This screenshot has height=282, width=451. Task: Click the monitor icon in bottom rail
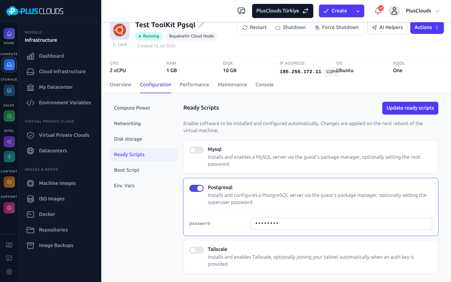(9, 245)
